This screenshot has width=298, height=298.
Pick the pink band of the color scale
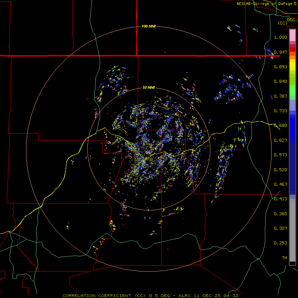[292, 35]
